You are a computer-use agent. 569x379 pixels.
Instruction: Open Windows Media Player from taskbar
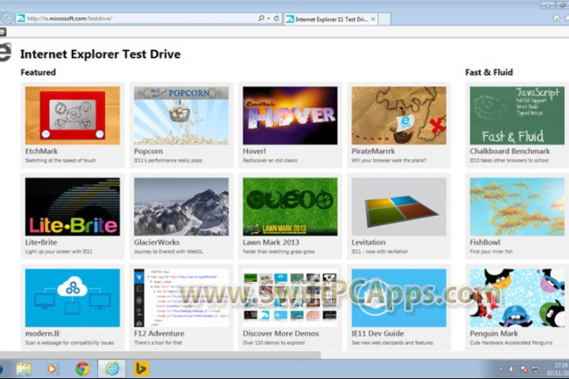click(52, 369)
